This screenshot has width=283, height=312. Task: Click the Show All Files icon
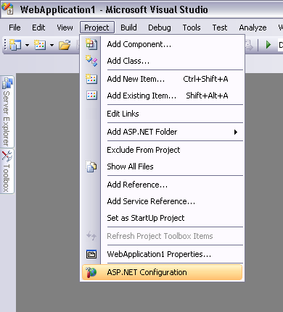(x=91, y=166)
